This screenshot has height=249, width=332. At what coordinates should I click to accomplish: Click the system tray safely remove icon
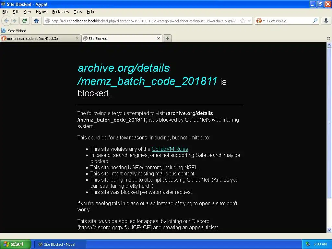(x=308, y=244)
